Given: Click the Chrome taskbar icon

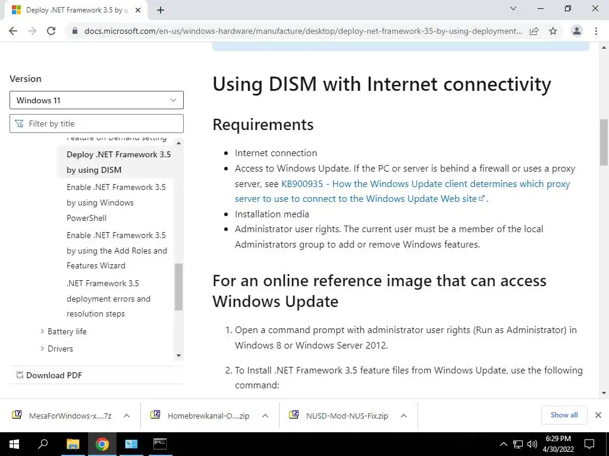Looking at the screenshot, I should pyautogui.click(x=102, y=444).
